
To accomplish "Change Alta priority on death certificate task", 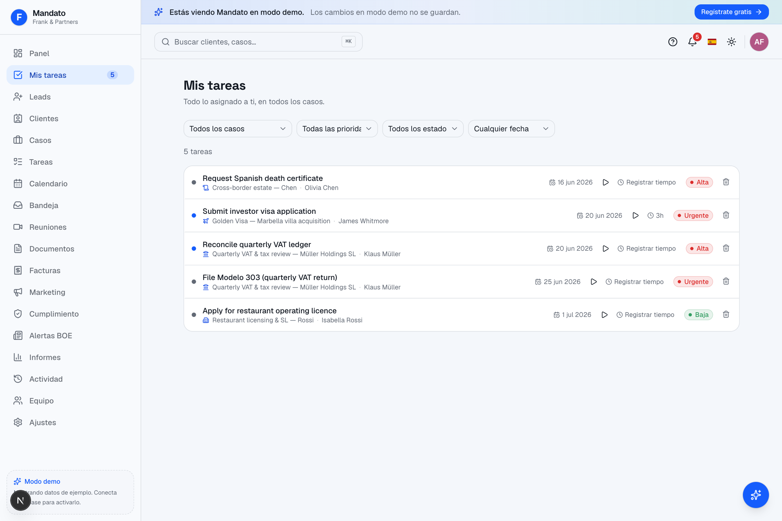I will point(699,182).
